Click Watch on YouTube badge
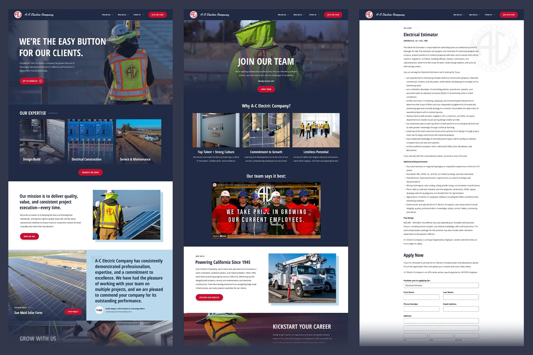This screenshot has height=355, width=533. click(220, 236)
